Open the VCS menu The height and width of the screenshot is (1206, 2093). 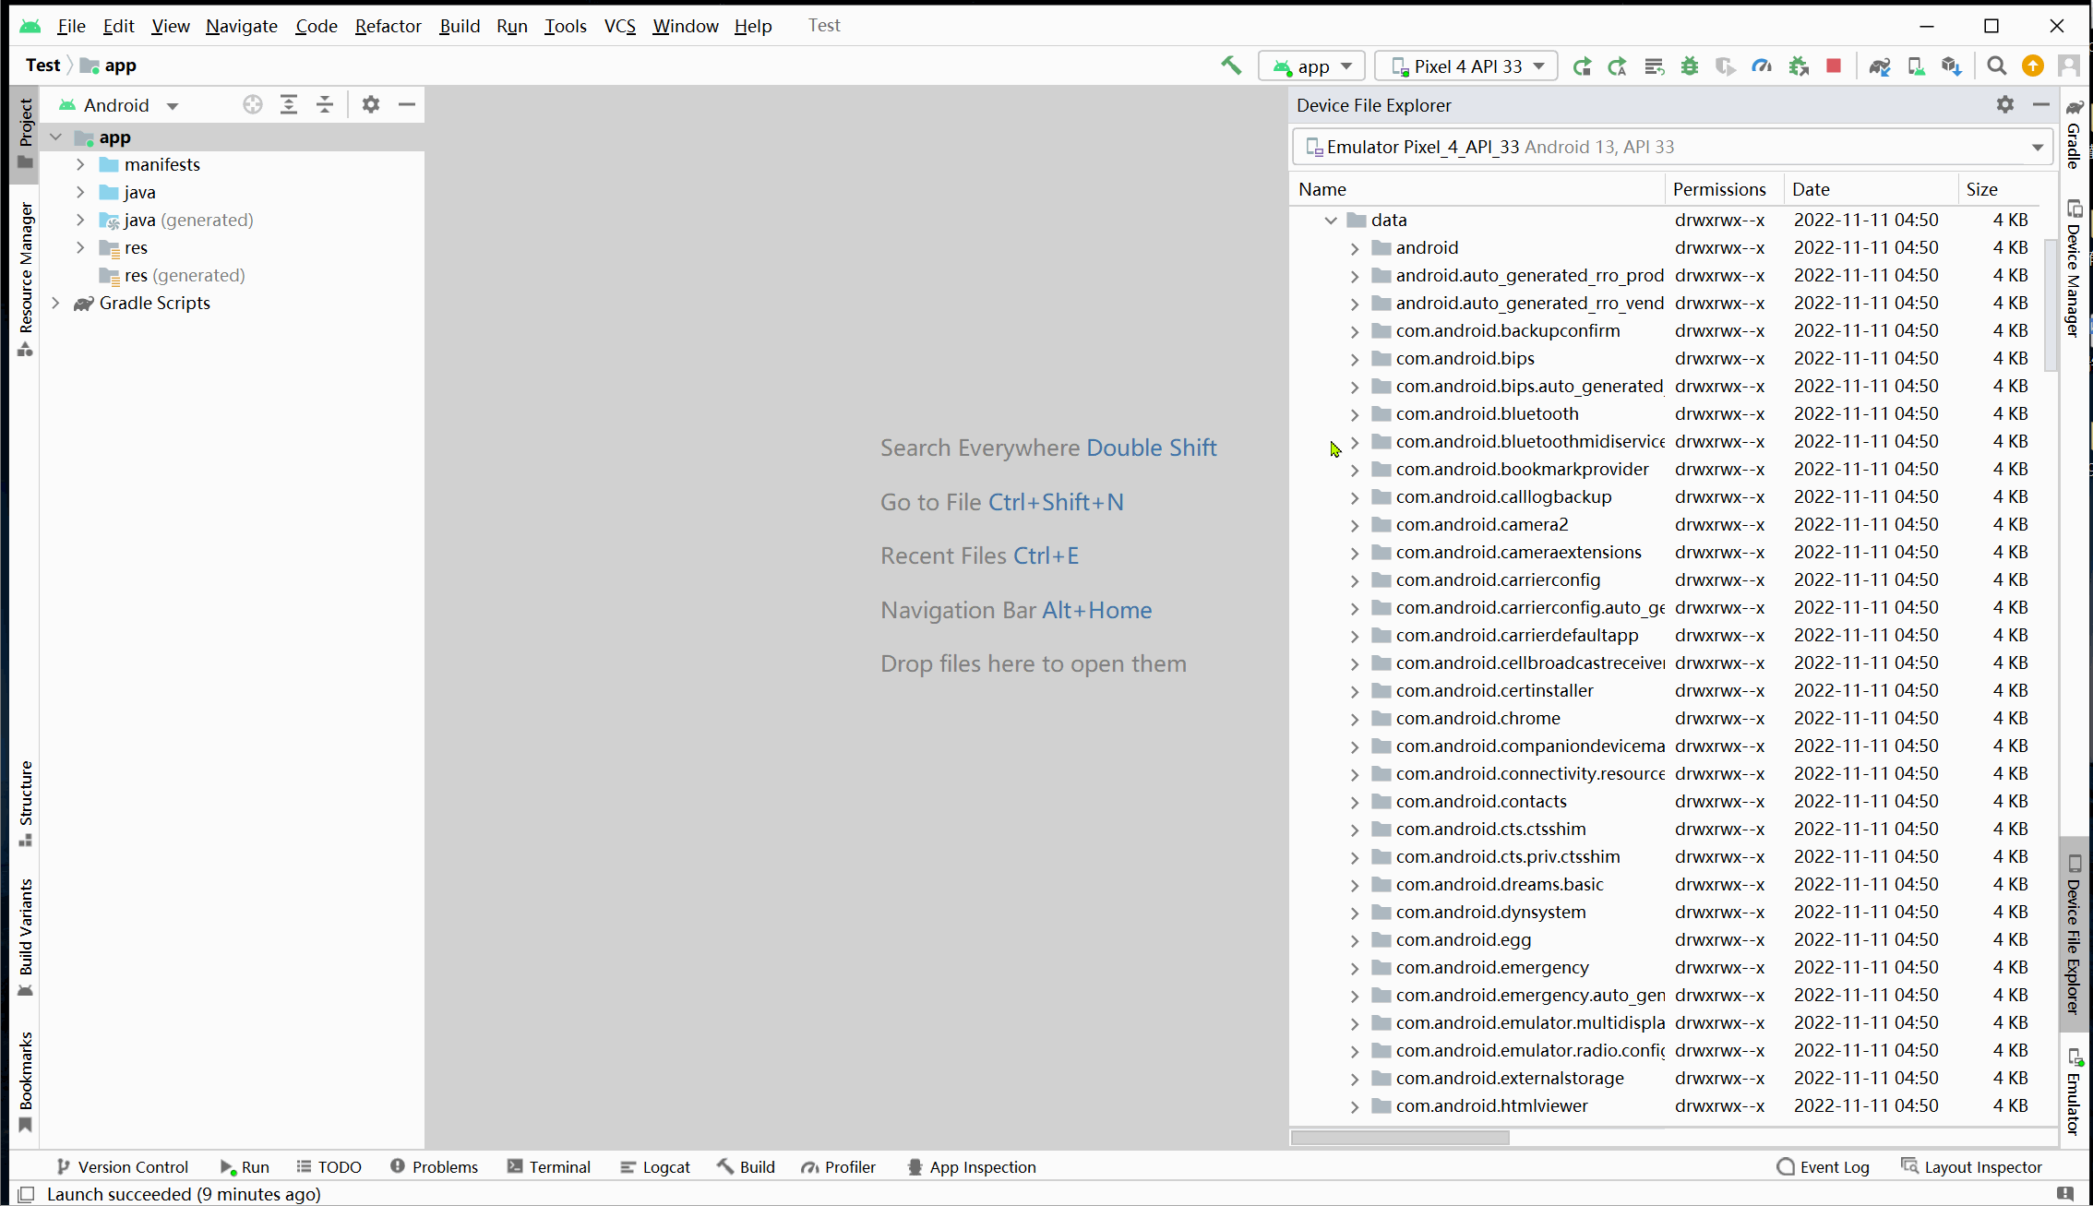pos(620,26)
